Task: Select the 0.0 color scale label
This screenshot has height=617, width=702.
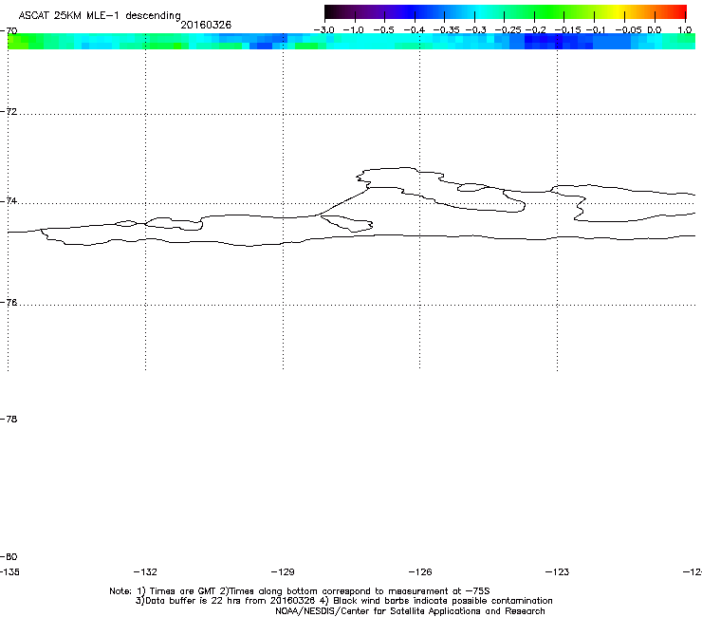Action: (x=655, y=30)
